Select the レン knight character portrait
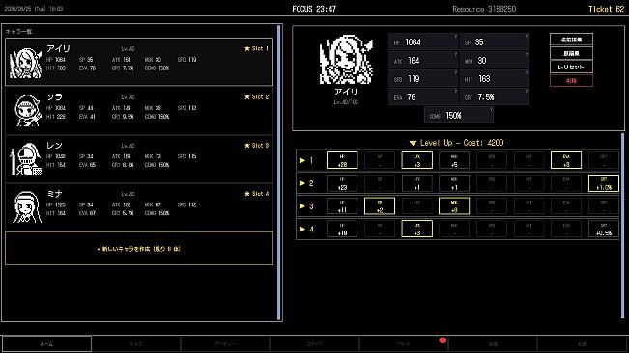 (x=26, y=159)
